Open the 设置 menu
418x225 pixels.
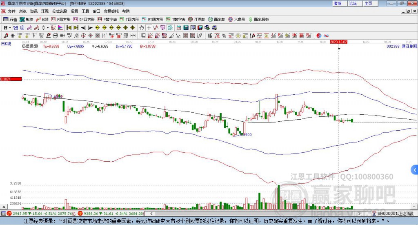pyautogui.click(x=74, y=11)
